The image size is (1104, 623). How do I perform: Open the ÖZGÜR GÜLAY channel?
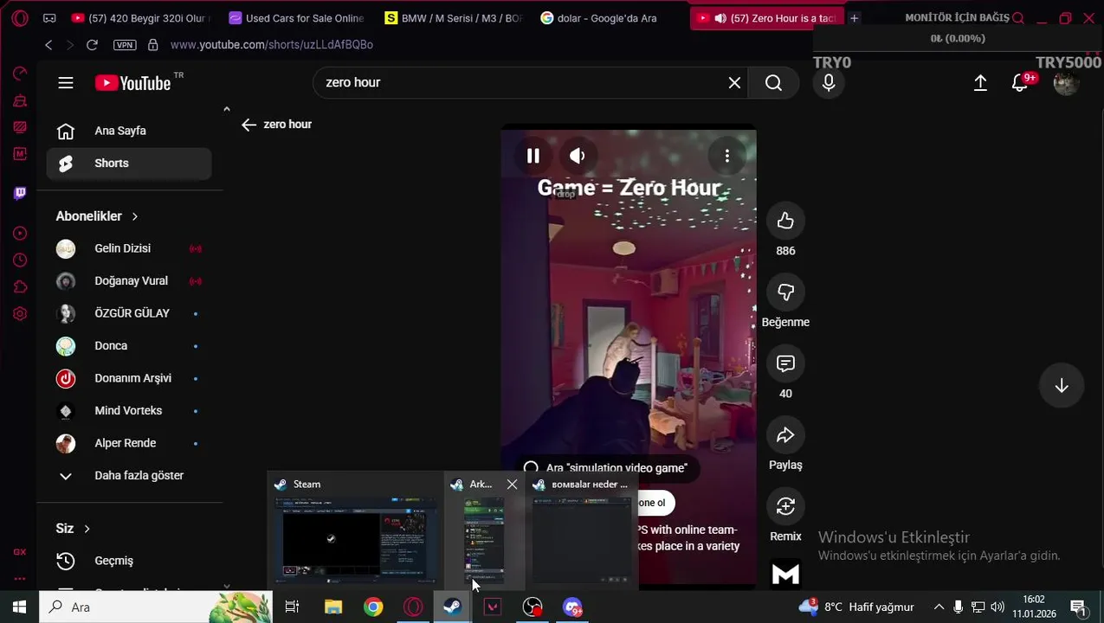click(129, 314)
